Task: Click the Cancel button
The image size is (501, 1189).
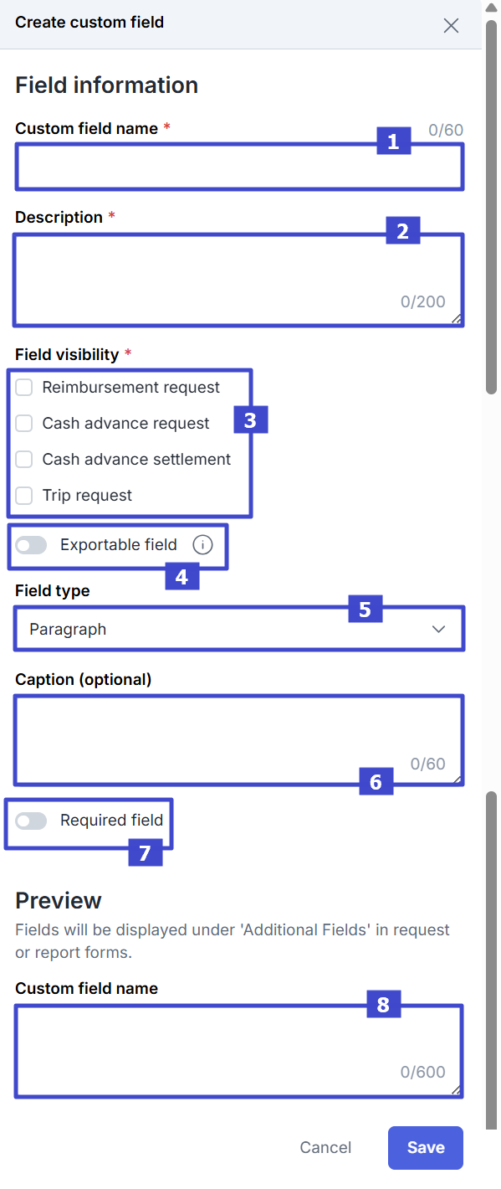Action: pyautogui.click(x=325, y=1147)
